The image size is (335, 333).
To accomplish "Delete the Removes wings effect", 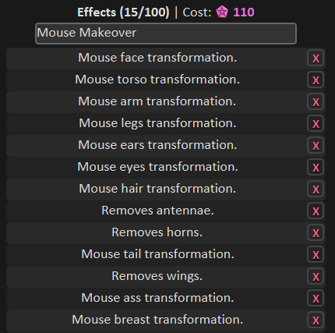I will pyautogui.click(x=316, y=276).
